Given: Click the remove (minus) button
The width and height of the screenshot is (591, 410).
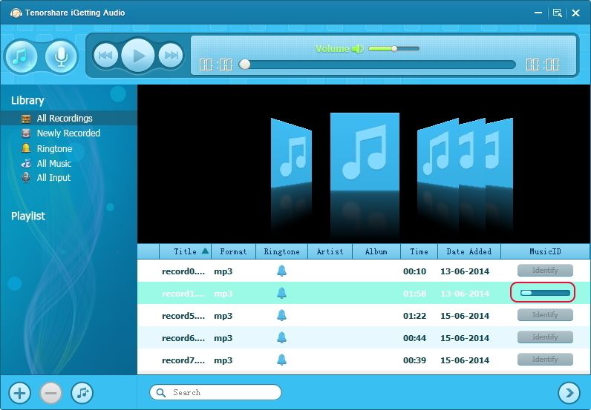Looking at the screenshot, I should tap(50, 393).
